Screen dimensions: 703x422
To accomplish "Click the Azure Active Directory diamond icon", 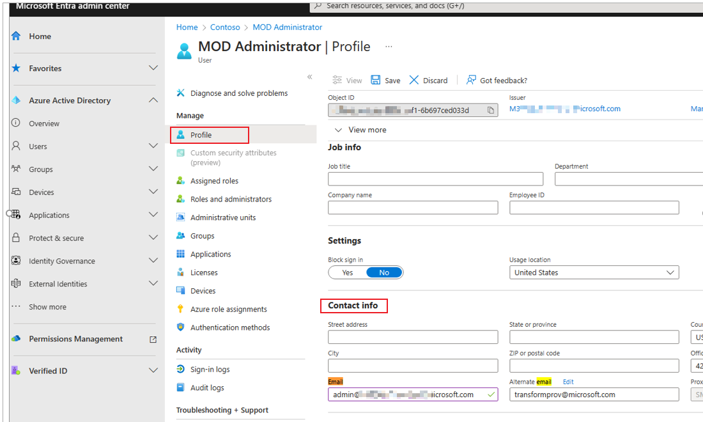I will tap(16, 100).
